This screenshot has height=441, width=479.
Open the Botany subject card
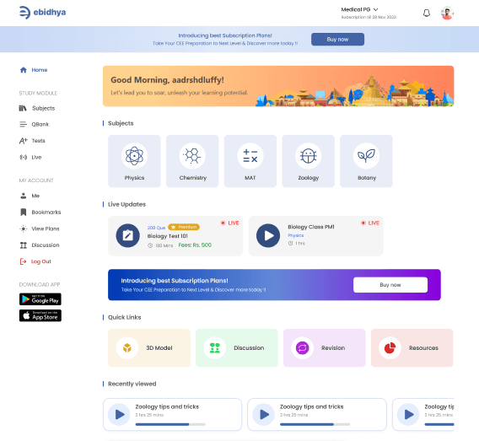coord(366,161)
